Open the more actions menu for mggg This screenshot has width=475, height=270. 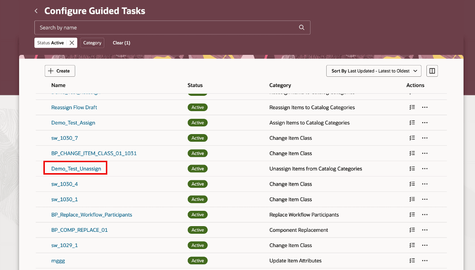coord(424,261)
